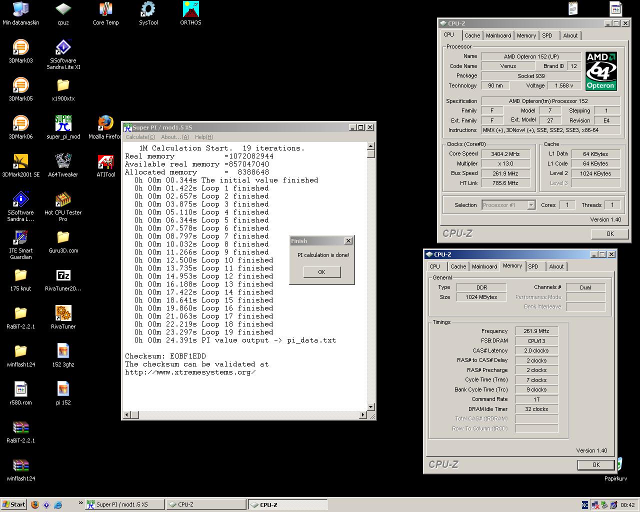This screenshot has height=512, width=640.
Task: Switch to Cache tab in top CPU-Z
Action: click(x=472, y=35)
